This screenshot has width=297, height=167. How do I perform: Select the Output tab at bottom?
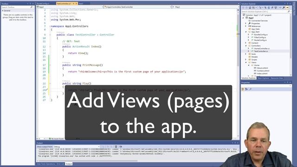(x=69, y=164)
